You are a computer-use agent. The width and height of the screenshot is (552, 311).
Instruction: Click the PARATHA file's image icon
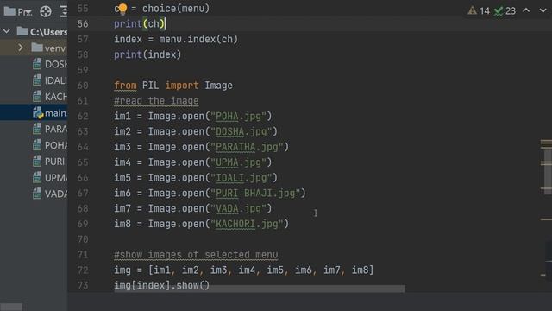click(x=37, y=129)
